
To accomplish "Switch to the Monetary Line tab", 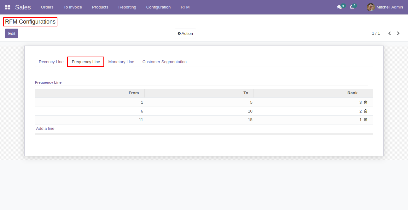I will click(x=121, y=62).
